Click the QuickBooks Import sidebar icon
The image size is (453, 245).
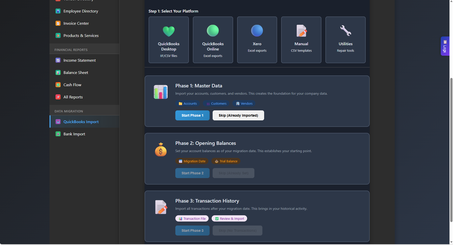pos(58,122)
